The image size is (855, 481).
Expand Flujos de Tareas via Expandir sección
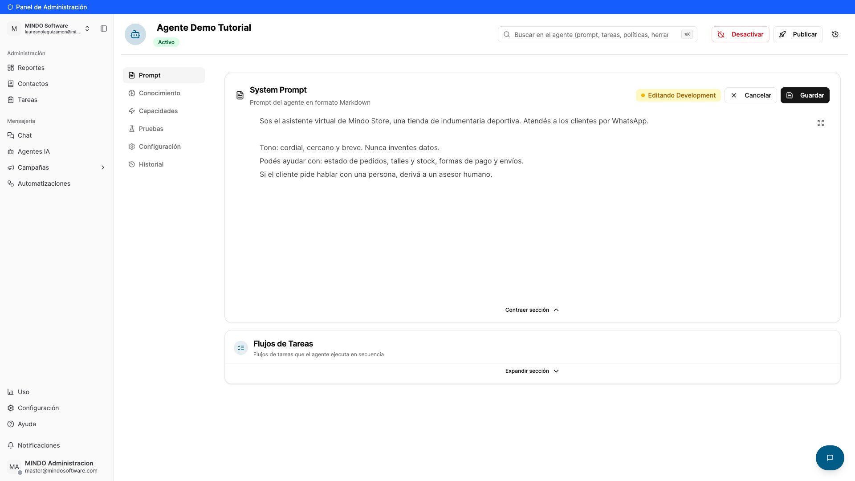coord(532,371)
